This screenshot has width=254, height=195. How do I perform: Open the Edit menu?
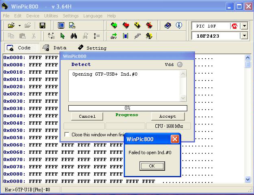pyautogui.click(x=18, y=16)
